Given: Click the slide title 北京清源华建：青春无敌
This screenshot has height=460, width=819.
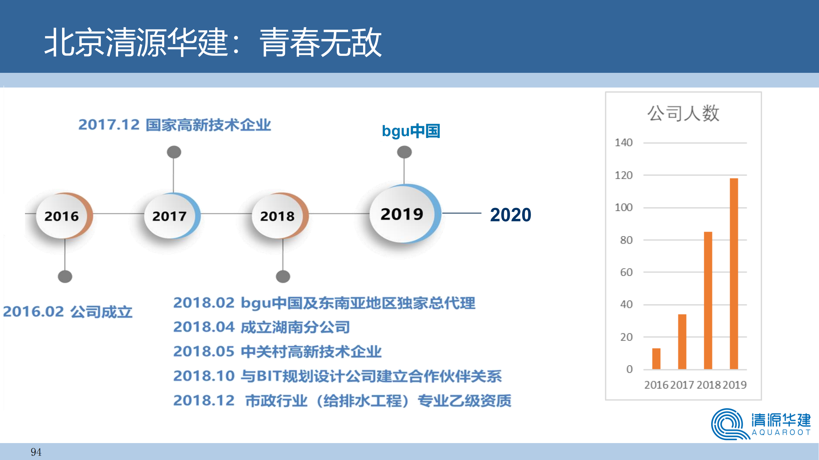Looking at the screenshot, I should pos(213,42).
